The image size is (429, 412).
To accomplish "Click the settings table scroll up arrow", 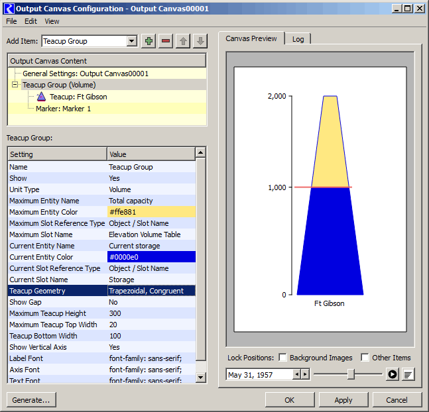I will tap(201, 152).
